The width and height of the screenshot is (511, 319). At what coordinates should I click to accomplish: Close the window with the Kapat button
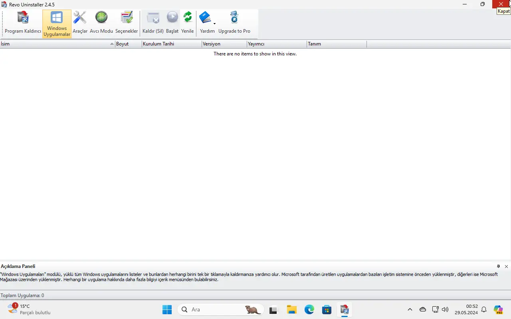501,4
